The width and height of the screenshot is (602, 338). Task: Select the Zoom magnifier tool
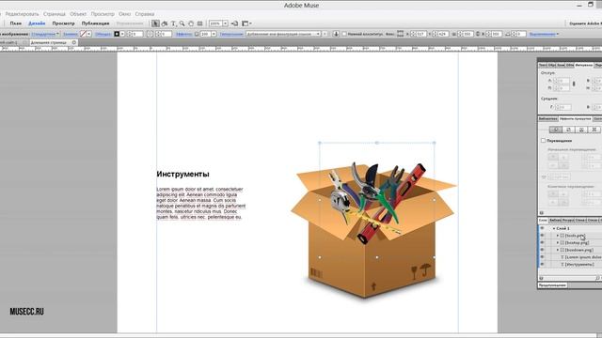coord(182,23)
